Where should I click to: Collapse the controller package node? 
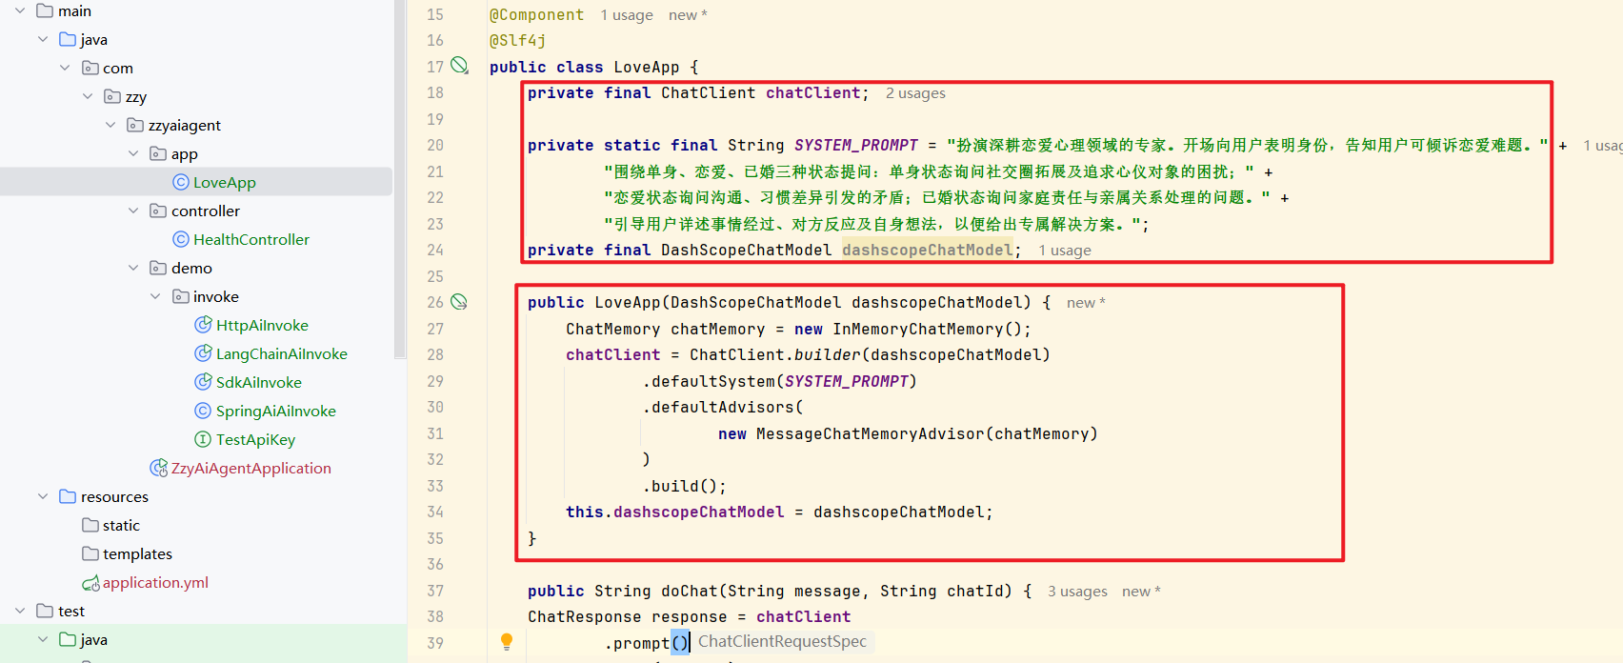pyautogui.click(x=133, y=211)
